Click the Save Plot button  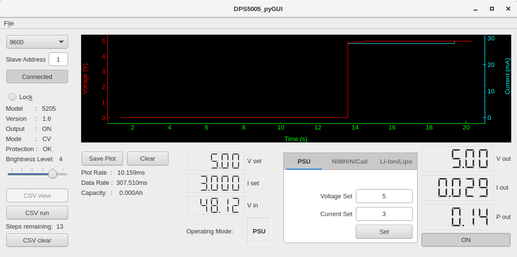point(102,158)
